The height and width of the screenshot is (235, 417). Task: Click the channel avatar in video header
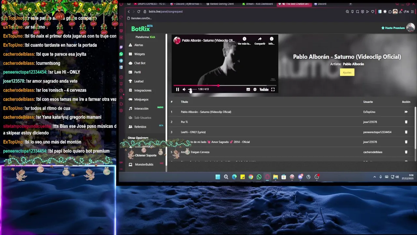pos(177,40)
